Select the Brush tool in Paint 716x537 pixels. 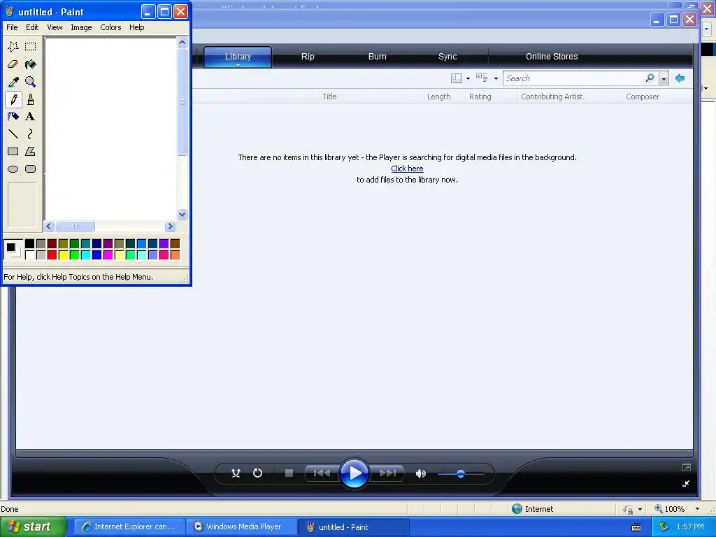(31, 99)
